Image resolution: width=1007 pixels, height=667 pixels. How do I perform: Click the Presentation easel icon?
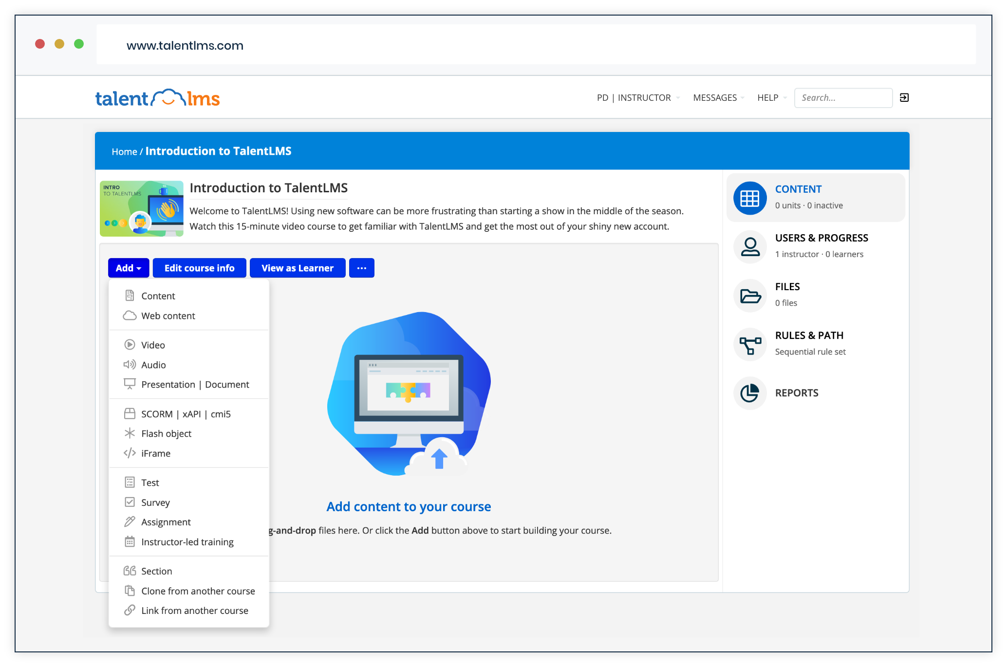point(130,384)
